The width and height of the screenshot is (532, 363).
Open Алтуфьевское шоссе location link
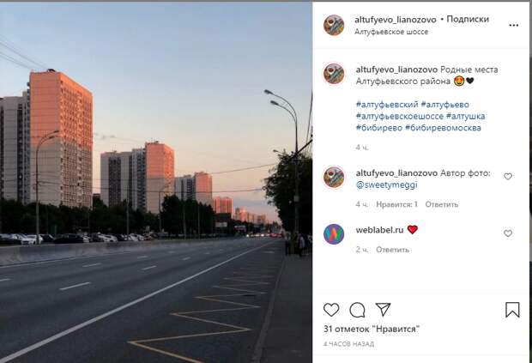[x=391, y=32]
